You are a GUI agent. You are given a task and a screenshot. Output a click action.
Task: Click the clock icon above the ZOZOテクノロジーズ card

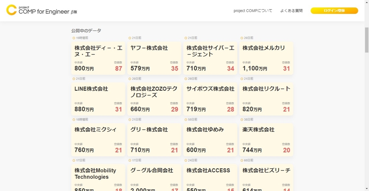tap(130, 79)
